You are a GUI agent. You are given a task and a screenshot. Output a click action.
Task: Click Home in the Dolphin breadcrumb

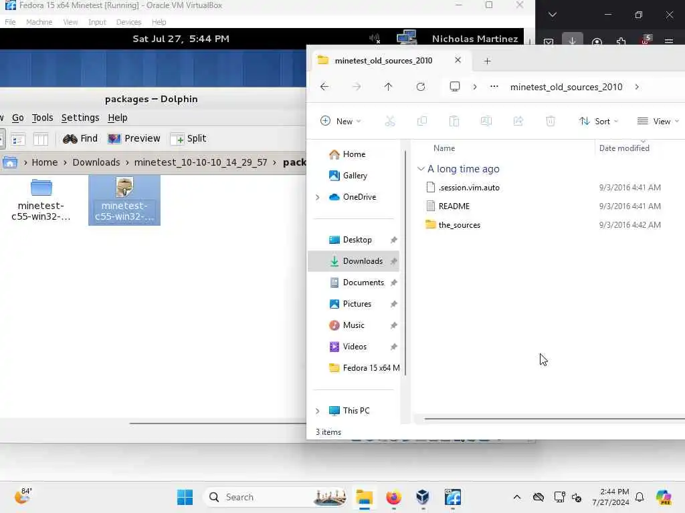click(45, 162)
